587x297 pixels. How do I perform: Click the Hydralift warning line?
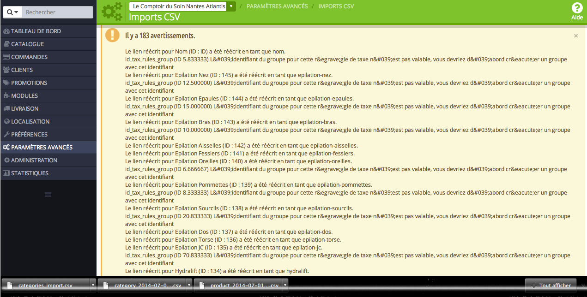pyautogui.click(x=217, y=271)
